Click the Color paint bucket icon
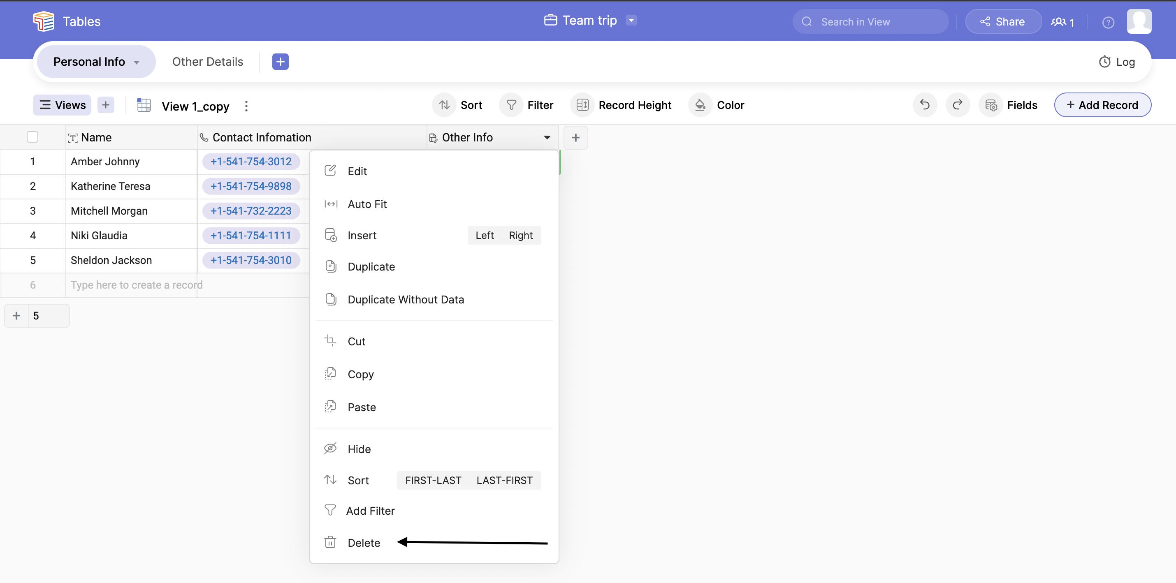Screen dimensions: 1176x583 tap(700, 105)
